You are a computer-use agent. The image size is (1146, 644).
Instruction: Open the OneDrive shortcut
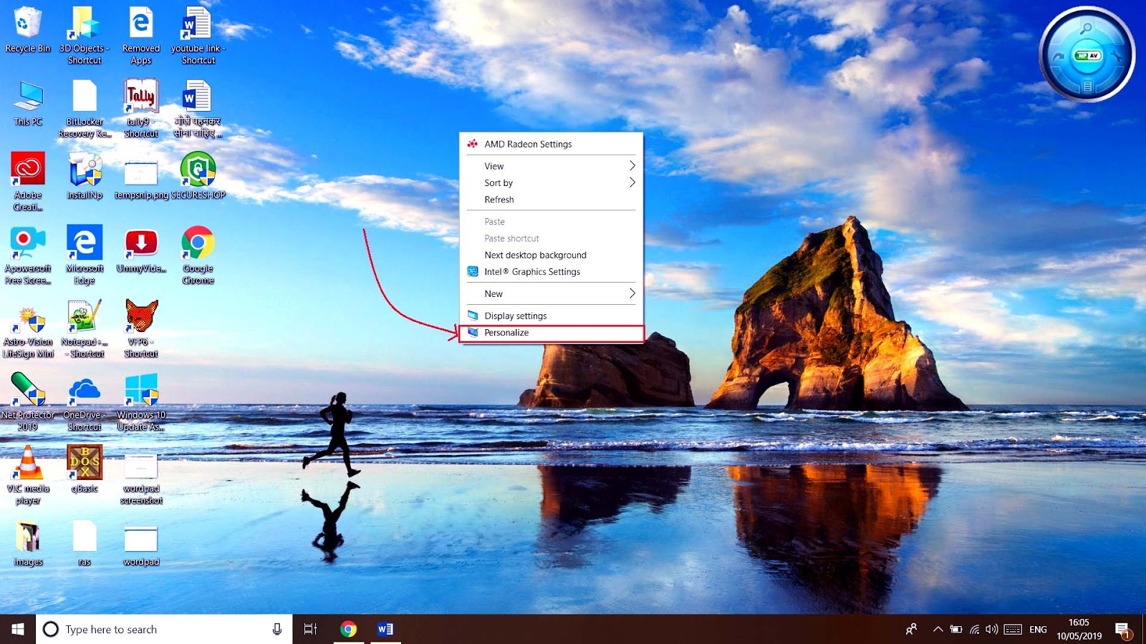[85, 390]
